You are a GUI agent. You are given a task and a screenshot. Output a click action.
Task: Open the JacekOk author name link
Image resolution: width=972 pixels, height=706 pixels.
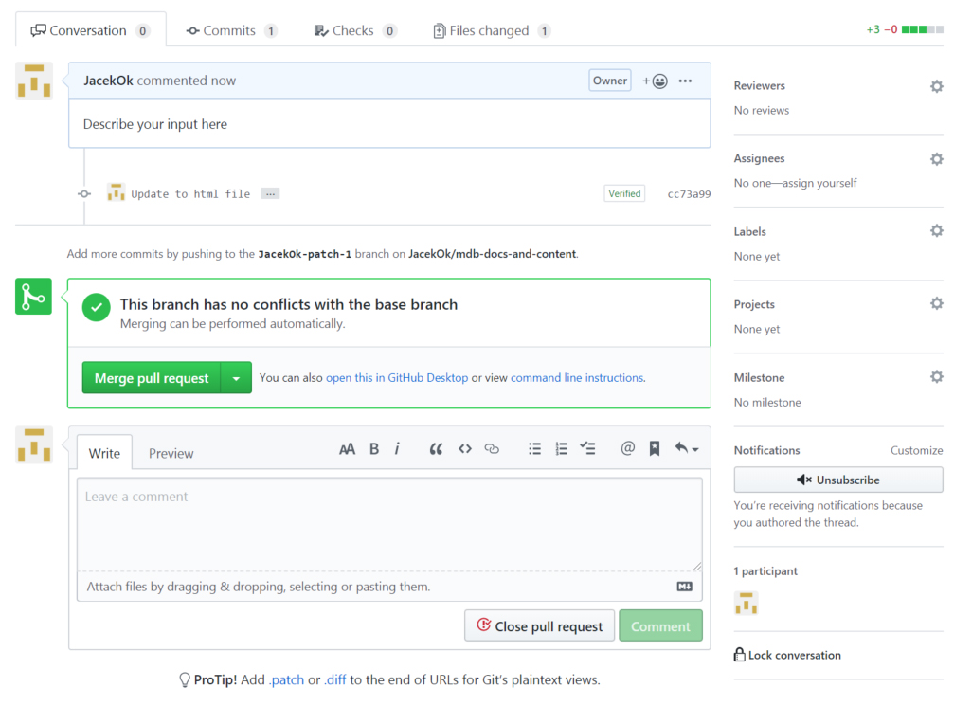[x=108, y=81]
